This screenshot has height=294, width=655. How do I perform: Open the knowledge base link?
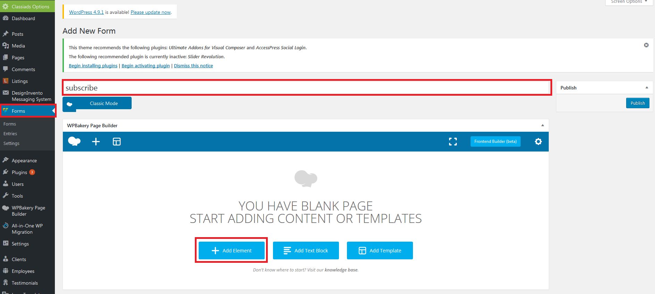[x=341, y=270]
